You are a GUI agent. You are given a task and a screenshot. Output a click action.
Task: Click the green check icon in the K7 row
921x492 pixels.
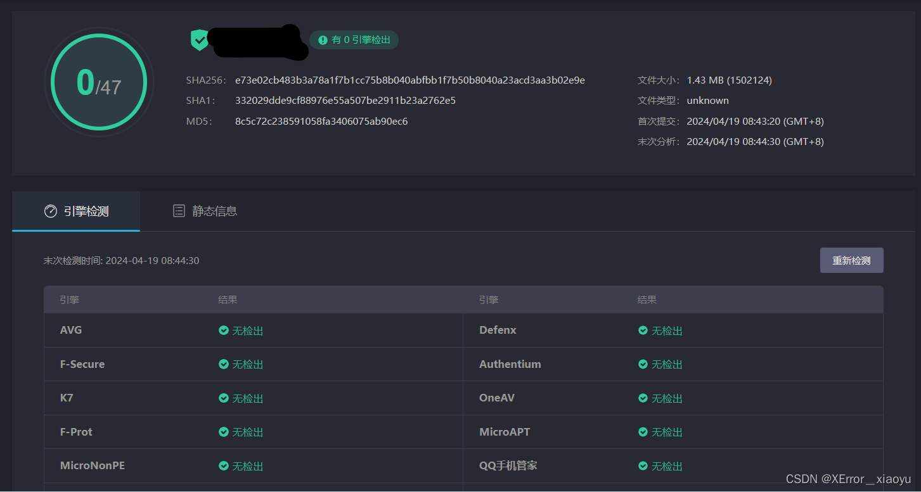223,398
